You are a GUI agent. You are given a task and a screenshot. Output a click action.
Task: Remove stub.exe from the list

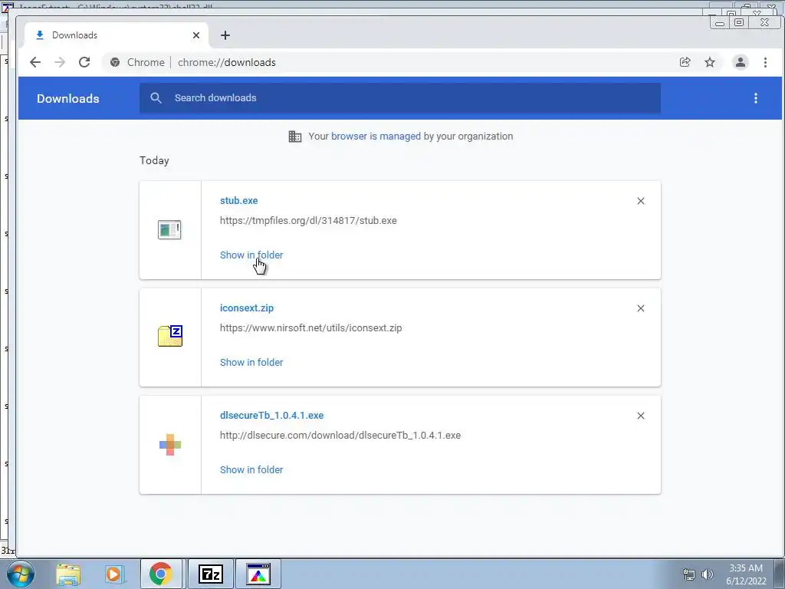pyautogui.click(x=641, y=201)
